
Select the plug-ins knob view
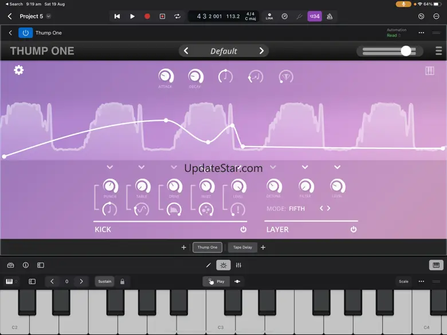[x=223, y=265]
